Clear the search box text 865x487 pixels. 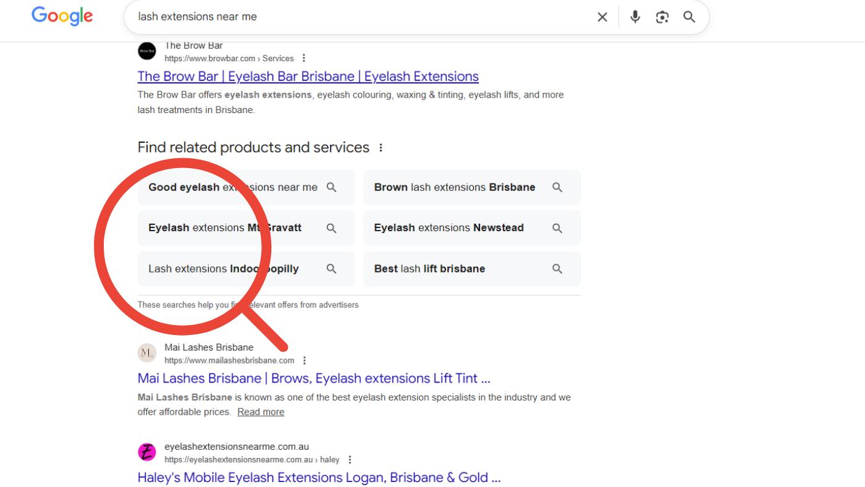point(602,17)
